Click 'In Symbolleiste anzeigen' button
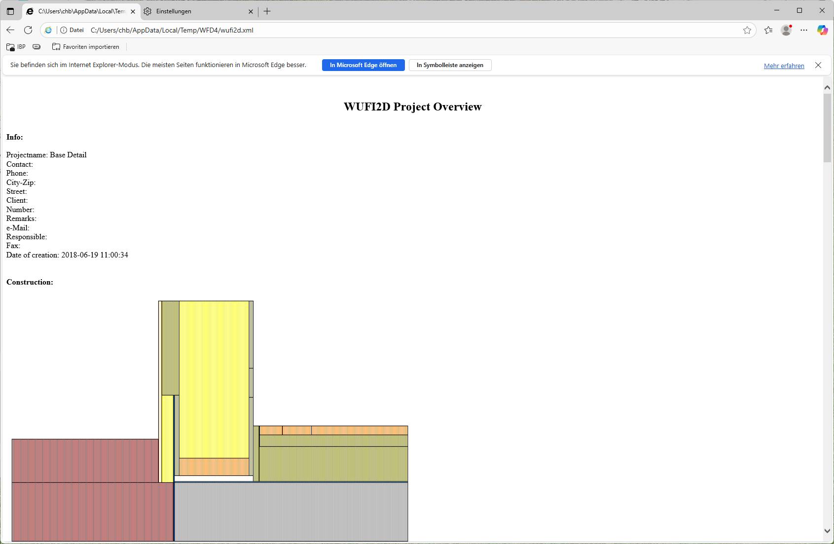The height and width of the screenshot is (544, 834). click(x=450, y=65)
